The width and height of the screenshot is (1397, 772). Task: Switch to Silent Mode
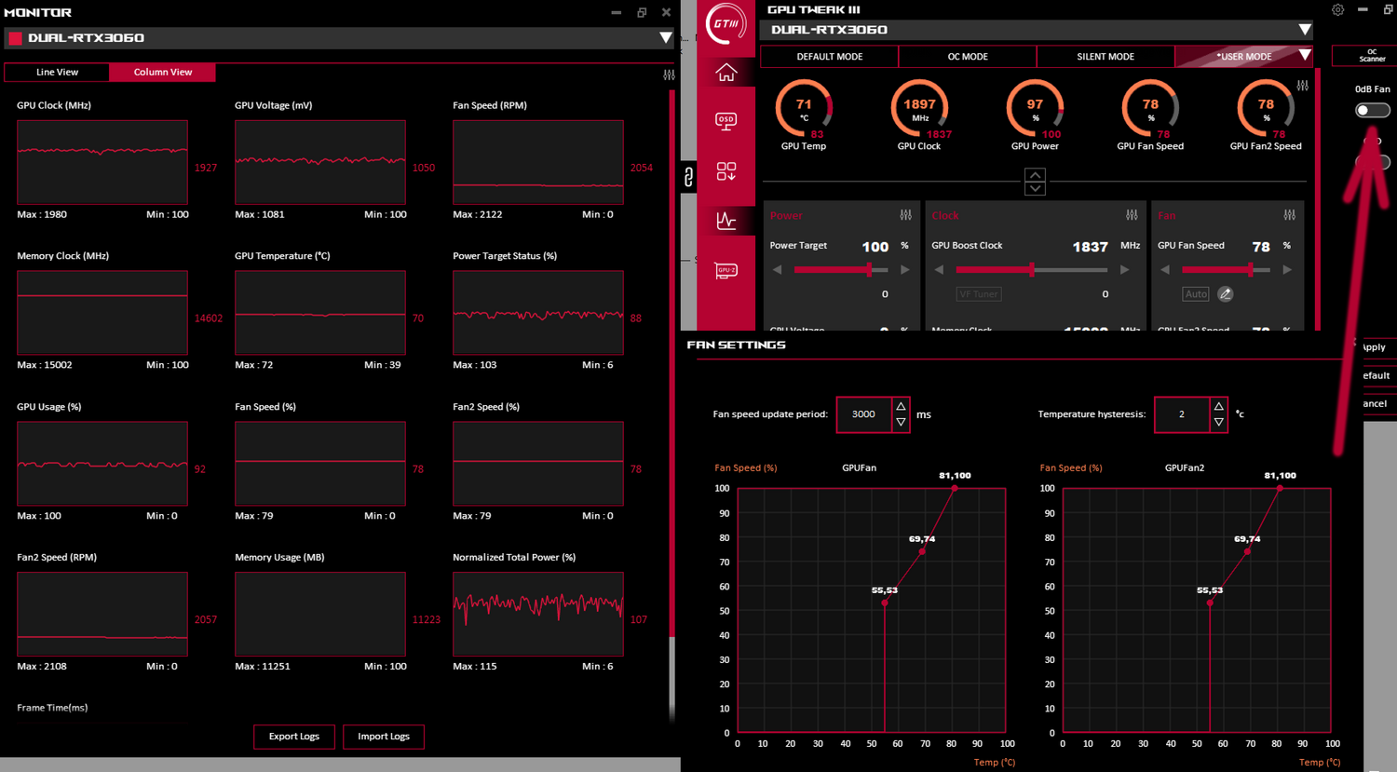(1105, 57)
